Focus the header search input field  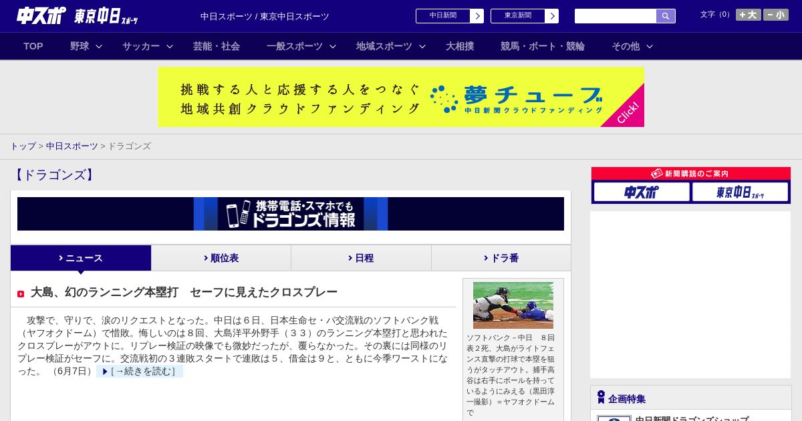[x=616, y=16]
